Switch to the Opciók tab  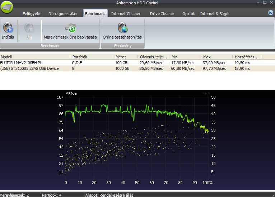(x=188, y=14)
